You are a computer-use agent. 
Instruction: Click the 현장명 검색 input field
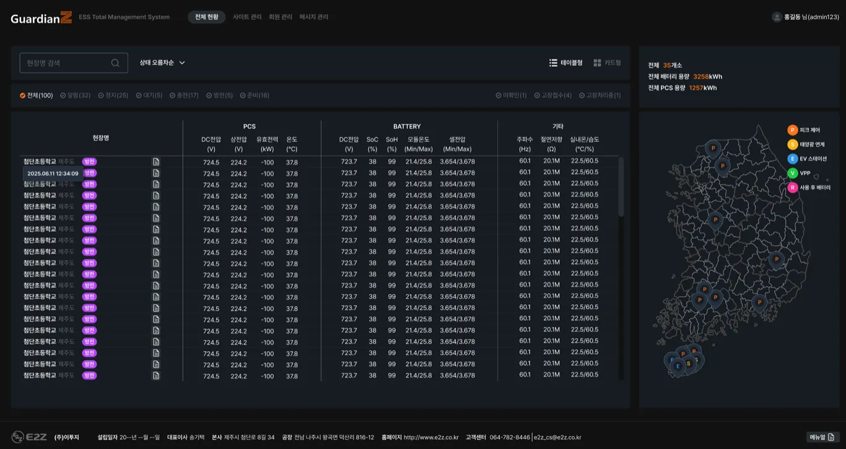pos(74,63)
